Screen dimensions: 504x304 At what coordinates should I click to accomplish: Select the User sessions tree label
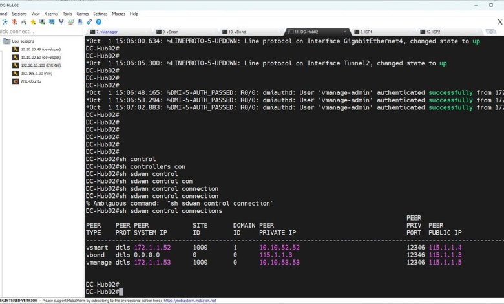pyautogui.click(x=23, y=41)
